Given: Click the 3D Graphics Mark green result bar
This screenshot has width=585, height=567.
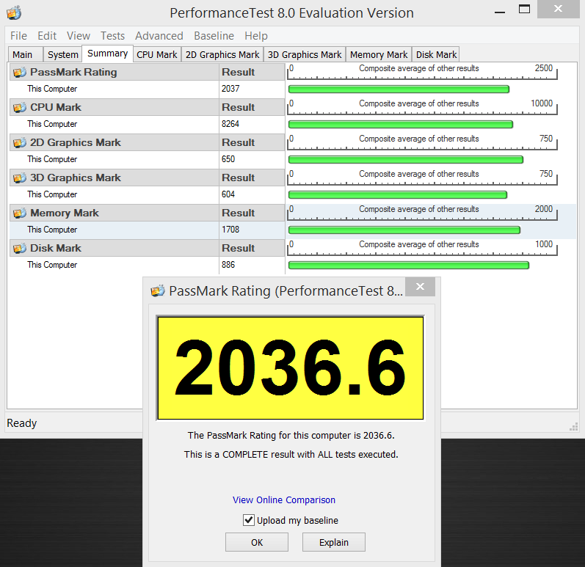Looking at the screenshot, I should tap(398, 195).
